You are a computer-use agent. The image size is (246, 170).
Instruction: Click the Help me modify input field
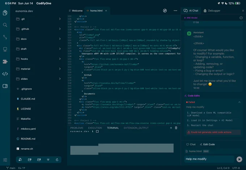pos(209,159)
